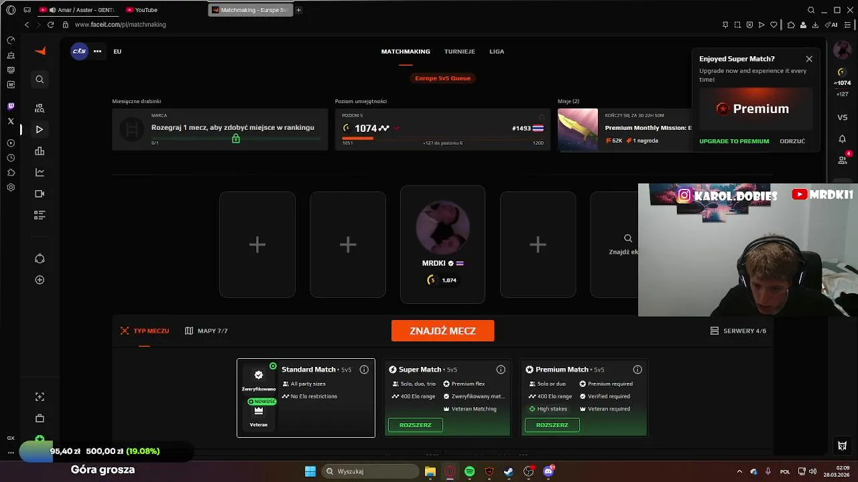
Task: Open Premium Match info icon
Action: [637, 370]
